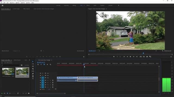
Task: Go to Out point in Program monitor
Action: pyautogui.click(x=137, y=57)
